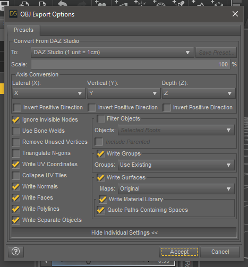
Task: Open the Groups Use Existing dropdown
Action: (x=176, y=165)
